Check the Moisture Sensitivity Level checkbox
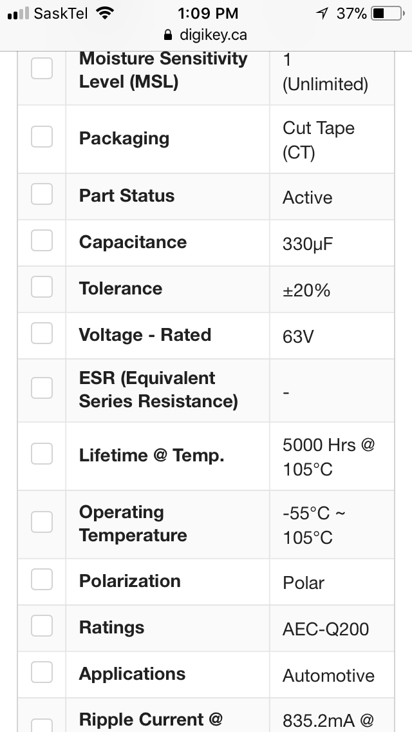Image resolution: width=412 pixels, height=732 pixels. (x=42, y=68)
